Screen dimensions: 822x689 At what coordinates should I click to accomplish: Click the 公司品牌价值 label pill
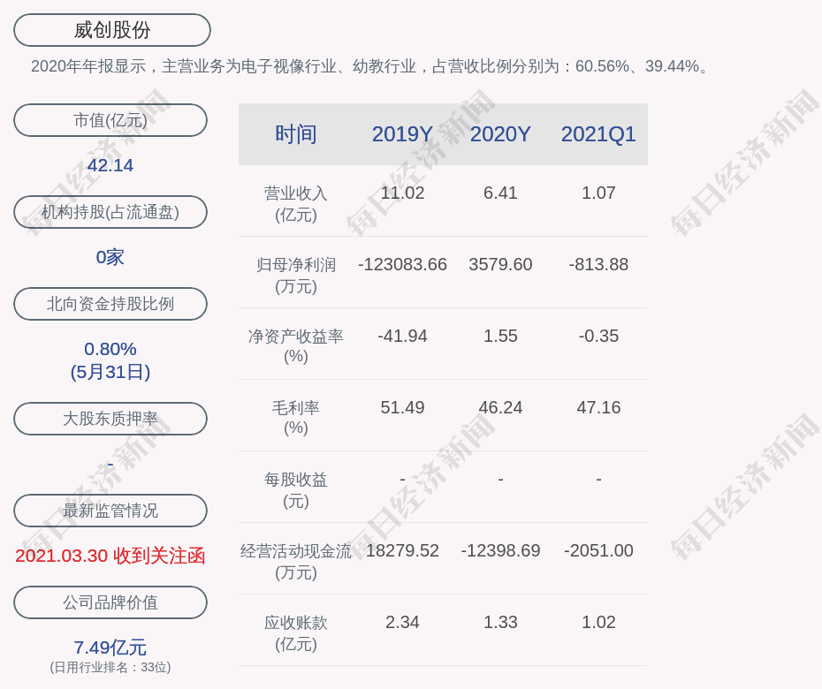click(x=110, y=602)
